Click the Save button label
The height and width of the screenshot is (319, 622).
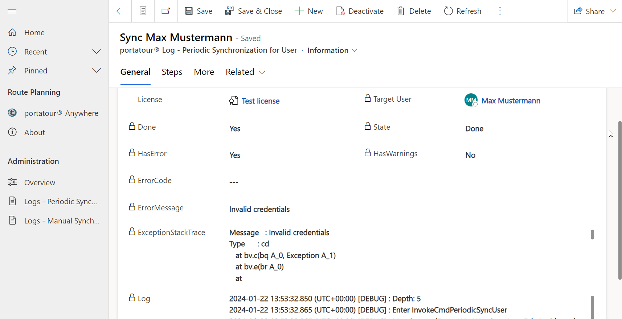point(204,11)
